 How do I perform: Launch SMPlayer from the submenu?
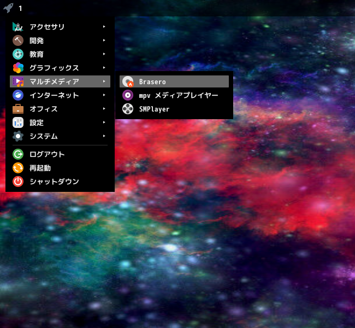click(174, 109)
